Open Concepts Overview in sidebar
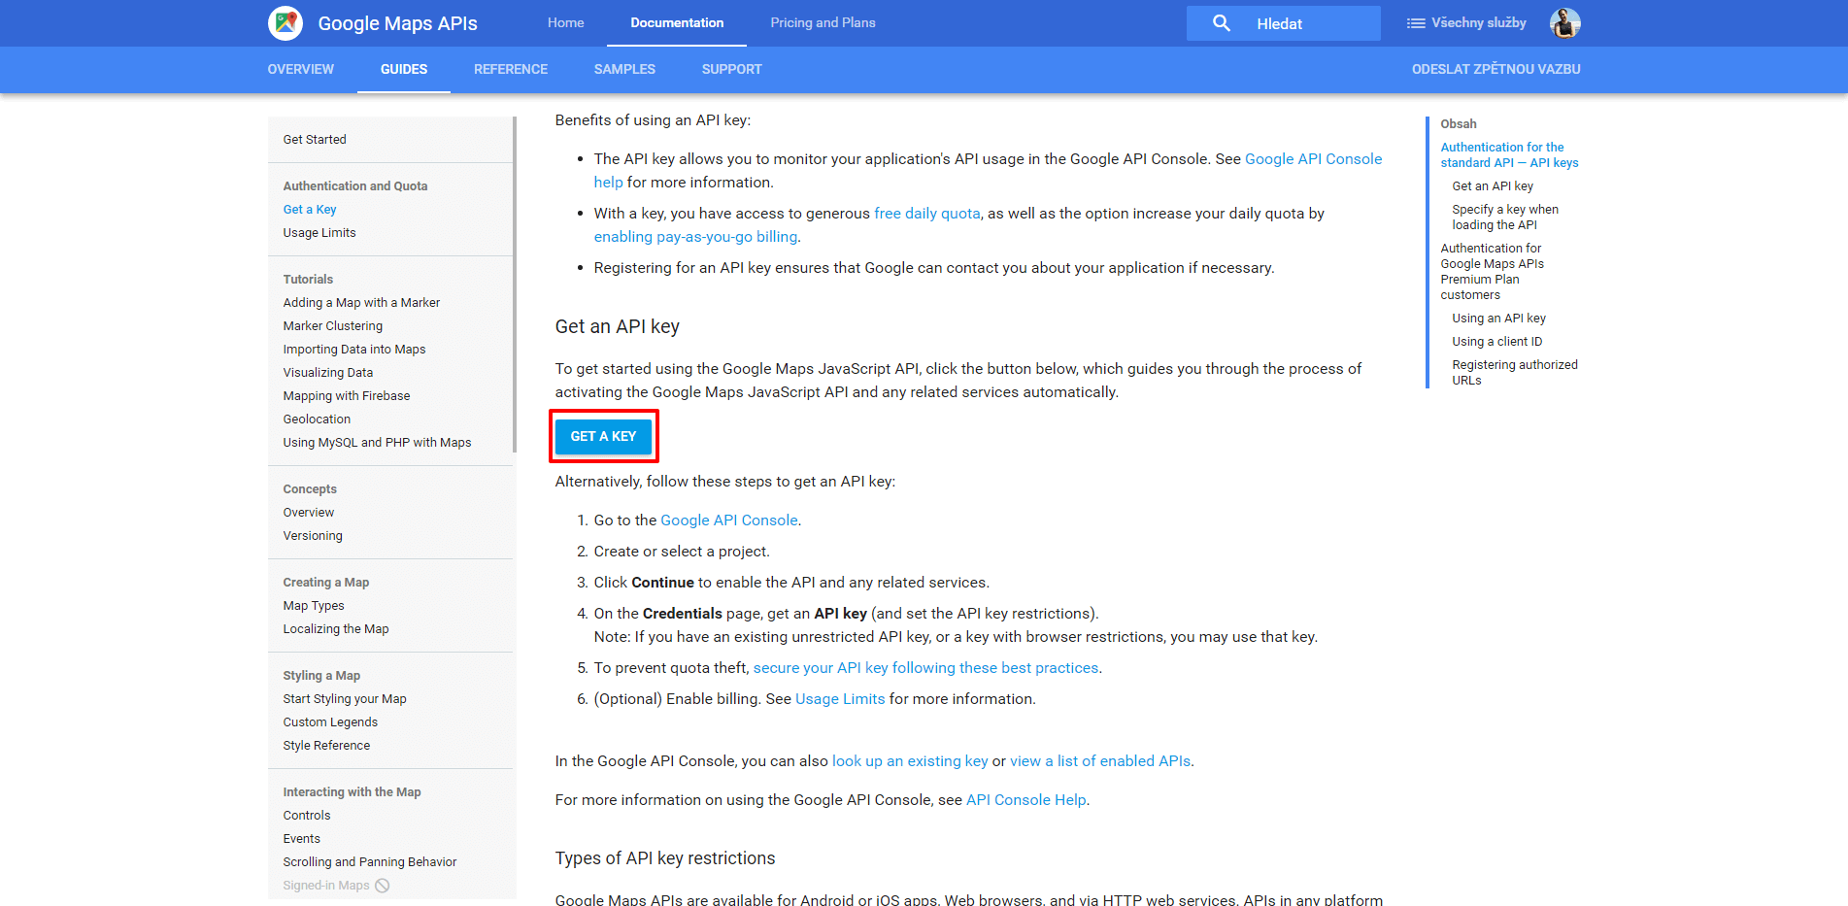 [x=309, y=513]
